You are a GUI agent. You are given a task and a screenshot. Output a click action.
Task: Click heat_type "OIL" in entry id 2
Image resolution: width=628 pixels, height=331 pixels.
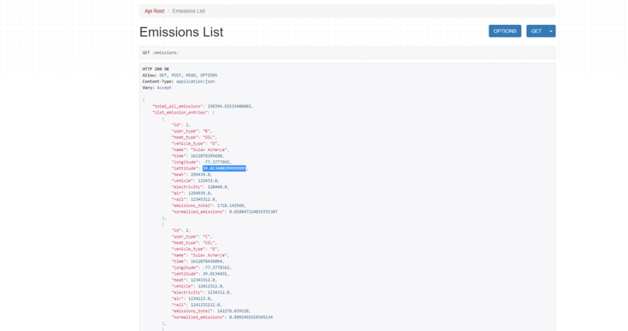[x=194, y=243]
